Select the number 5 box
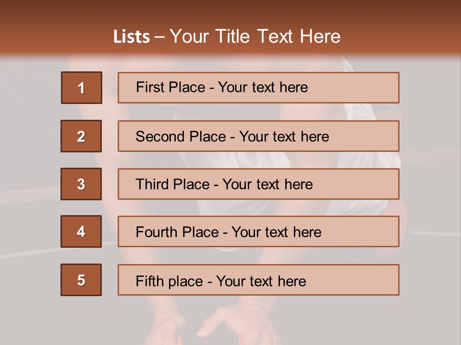Image resolution: width=461 pixels, height=345 pixels. coord(81,280)
